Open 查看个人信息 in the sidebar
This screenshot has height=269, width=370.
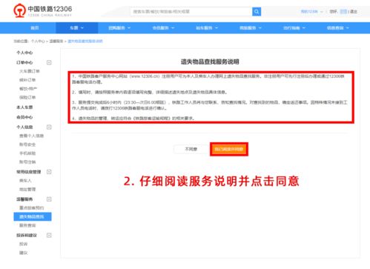point(31,136)
